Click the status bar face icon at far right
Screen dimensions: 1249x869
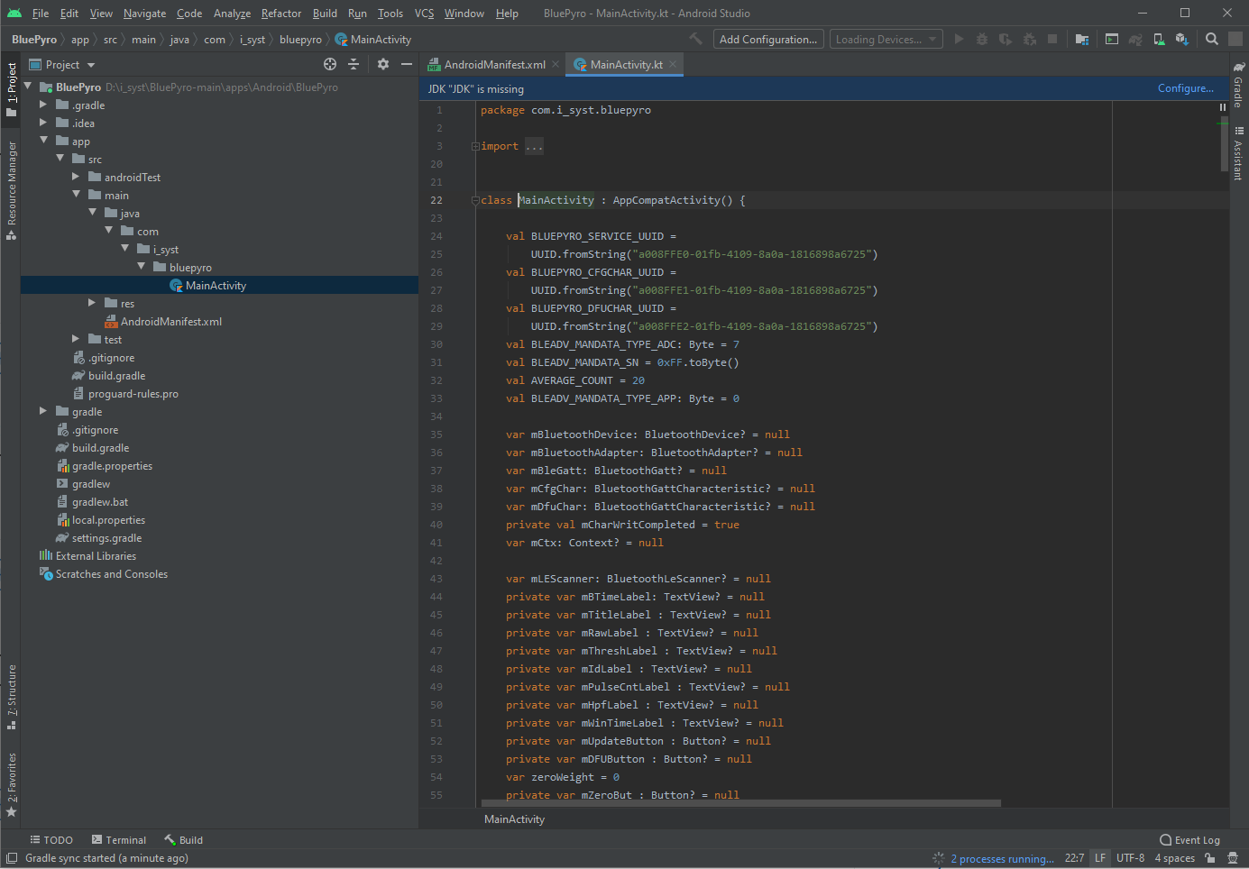coord(1233,858)
